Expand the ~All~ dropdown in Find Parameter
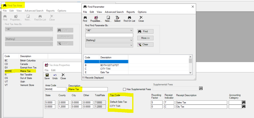Image resolution: width=254 pixels, height=118 pixels. click(131, 30)
